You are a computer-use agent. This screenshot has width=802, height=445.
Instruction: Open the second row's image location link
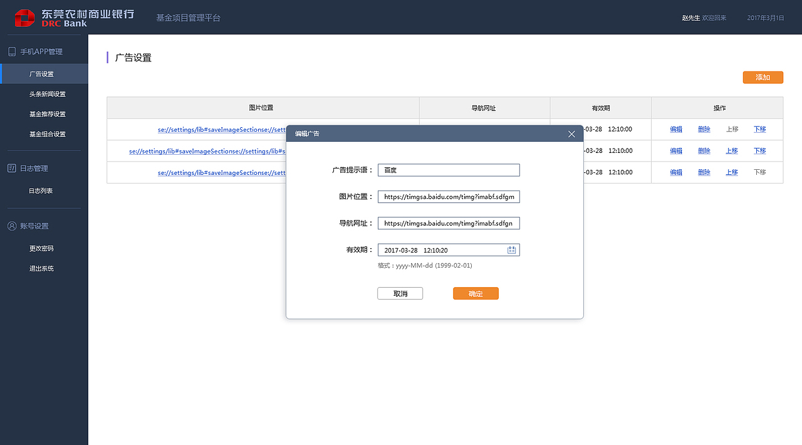(207, 150)
